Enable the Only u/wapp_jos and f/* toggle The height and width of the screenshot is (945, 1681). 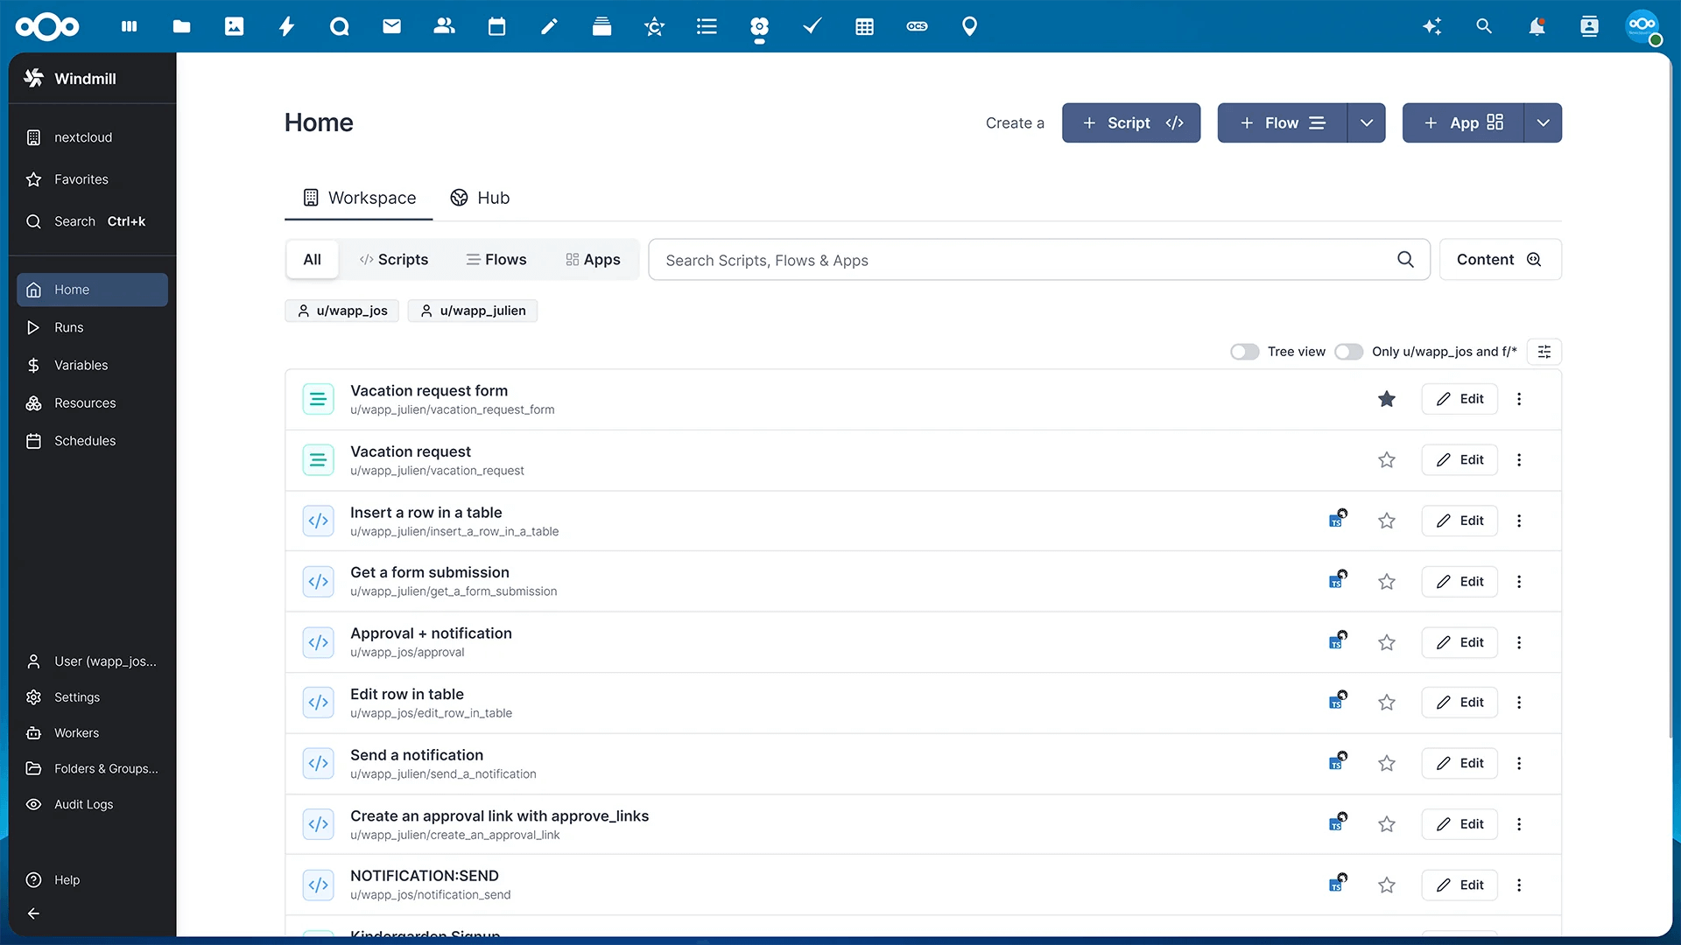pyautogui.click(x=1348, y=351)
